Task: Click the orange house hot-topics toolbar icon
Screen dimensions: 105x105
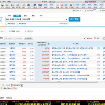Action: 62,5
